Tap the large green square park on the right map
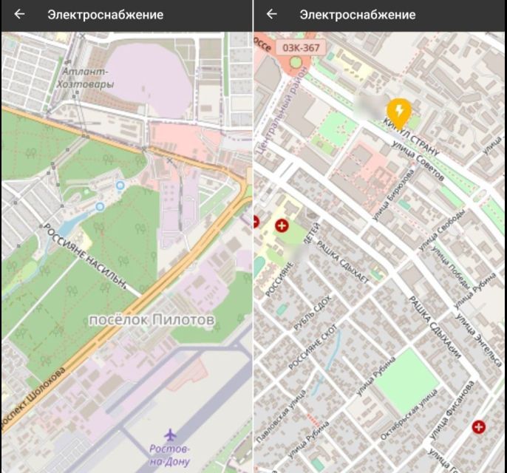Viewport: 507px width, 473px height. [x=409, y=381]
